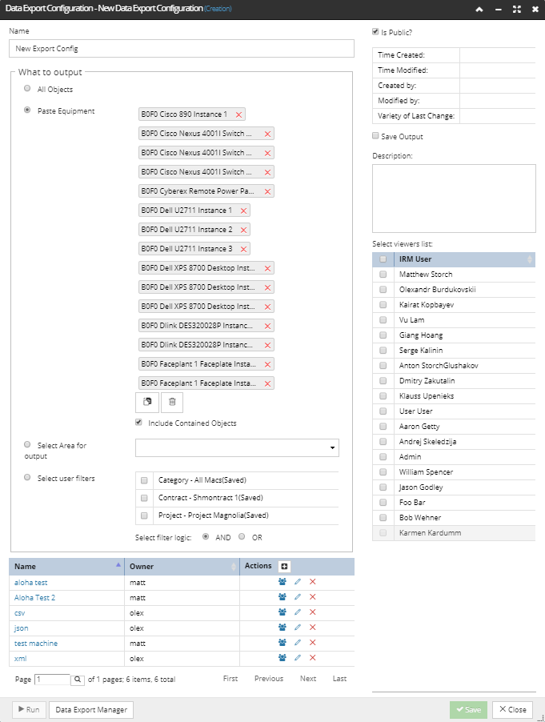The width and height of the screenshot is (545, 722).
Task: Add new configuration via Actions plus icon
Action: coord(284,567)
